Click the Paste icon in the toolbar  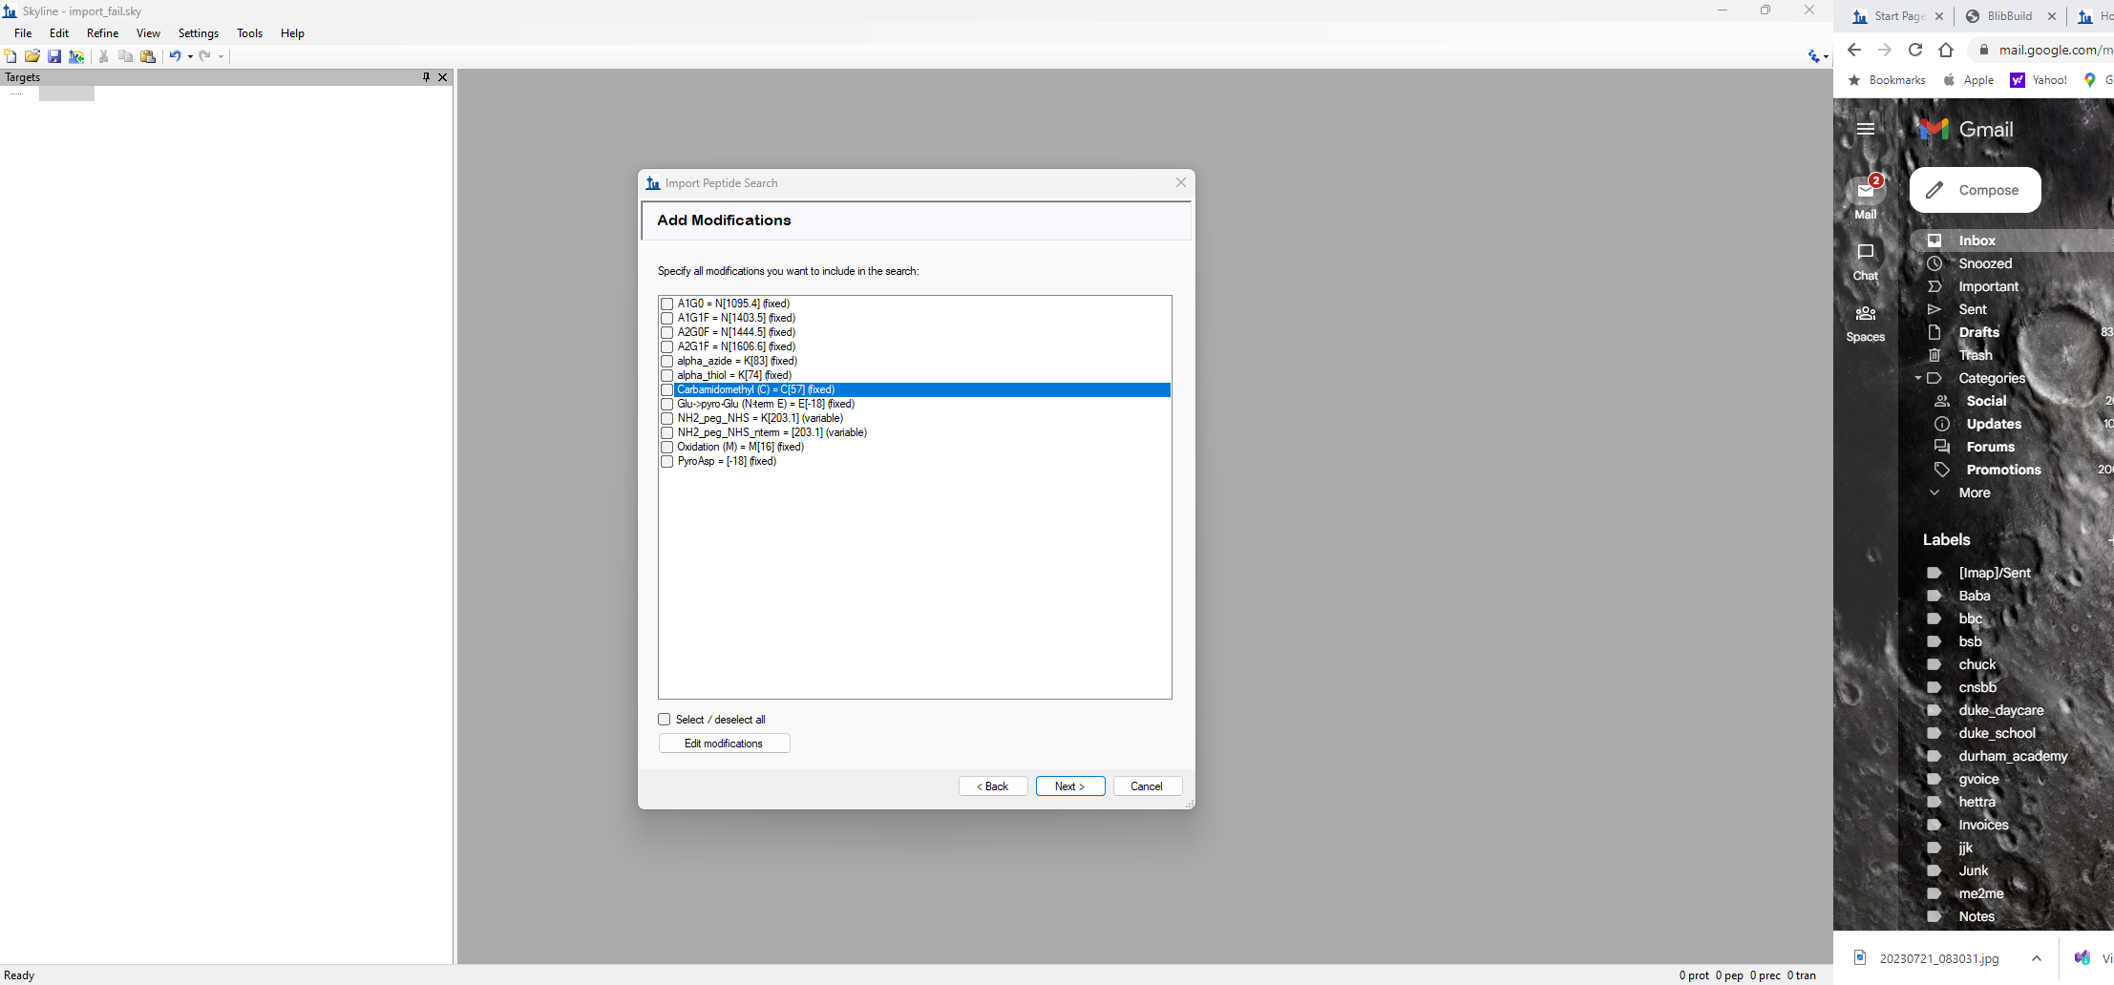(x=148, y=56)
